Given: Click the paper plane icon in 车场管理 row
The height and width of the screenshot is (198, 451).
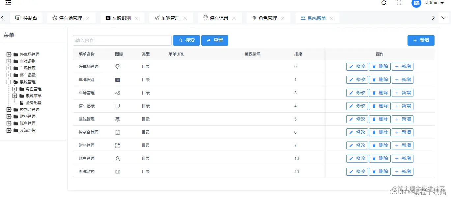Looking at the screenshot, I should 118,93.
